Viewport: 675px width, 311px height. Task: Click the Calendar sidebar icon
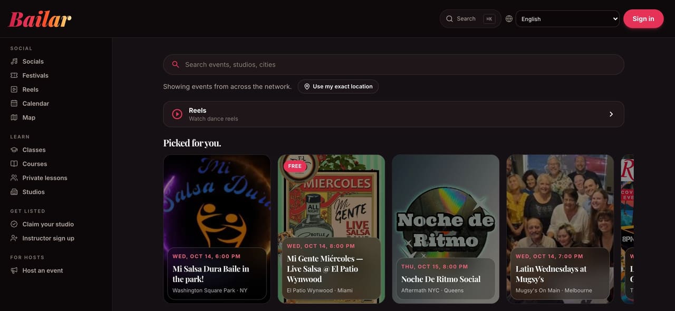(14, 104)
